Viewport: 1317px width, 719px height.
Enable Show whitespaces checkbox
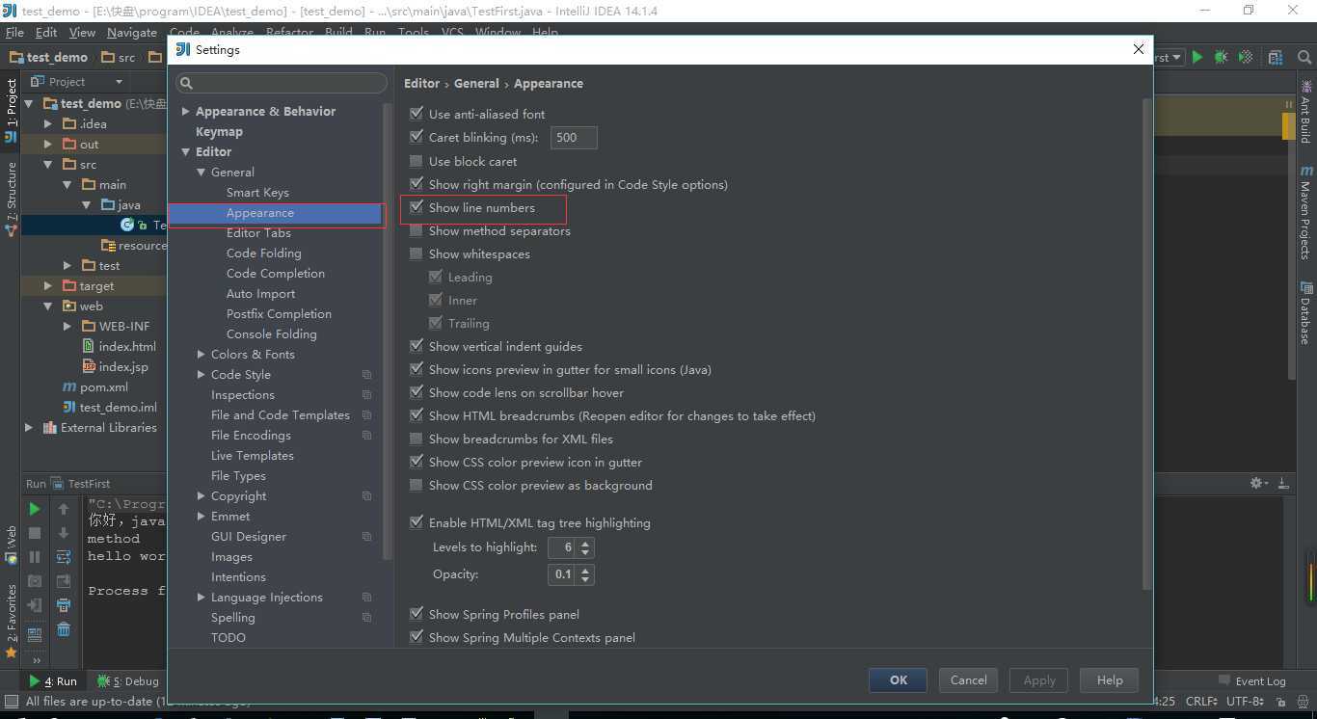coord(417,253)
